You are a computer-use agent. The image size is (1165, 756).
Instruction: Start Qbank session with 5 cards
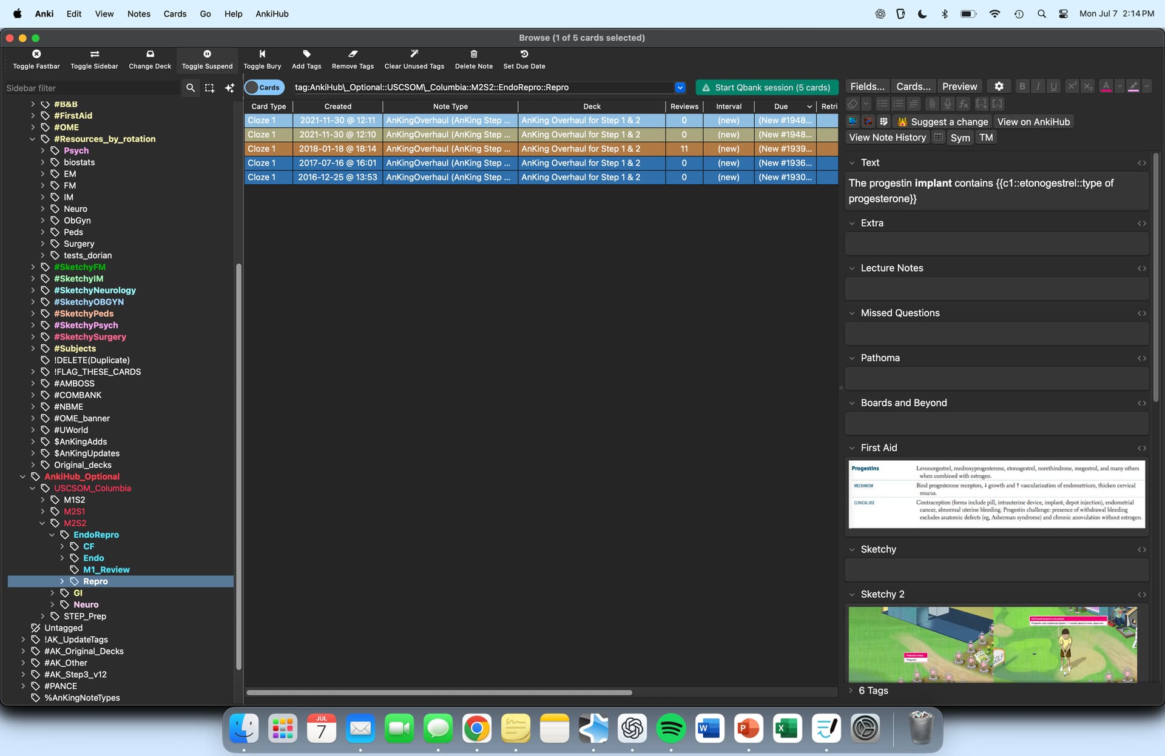(x=766, y=87)
